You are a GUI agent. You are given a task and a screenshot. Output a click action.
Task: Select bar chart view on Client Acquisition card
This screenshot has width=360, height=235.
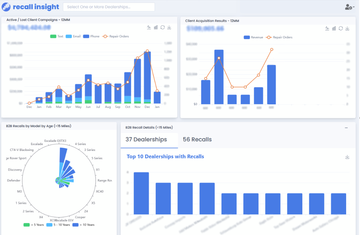(334, 28)
